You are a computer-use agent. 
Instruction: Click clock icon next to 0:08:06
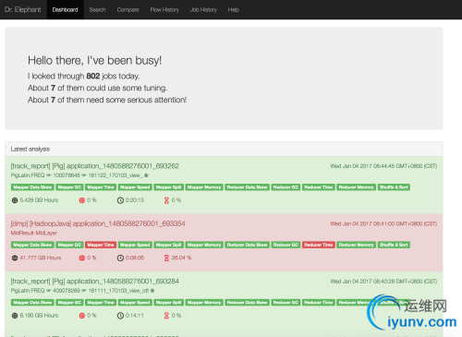[x=120, y=258]
